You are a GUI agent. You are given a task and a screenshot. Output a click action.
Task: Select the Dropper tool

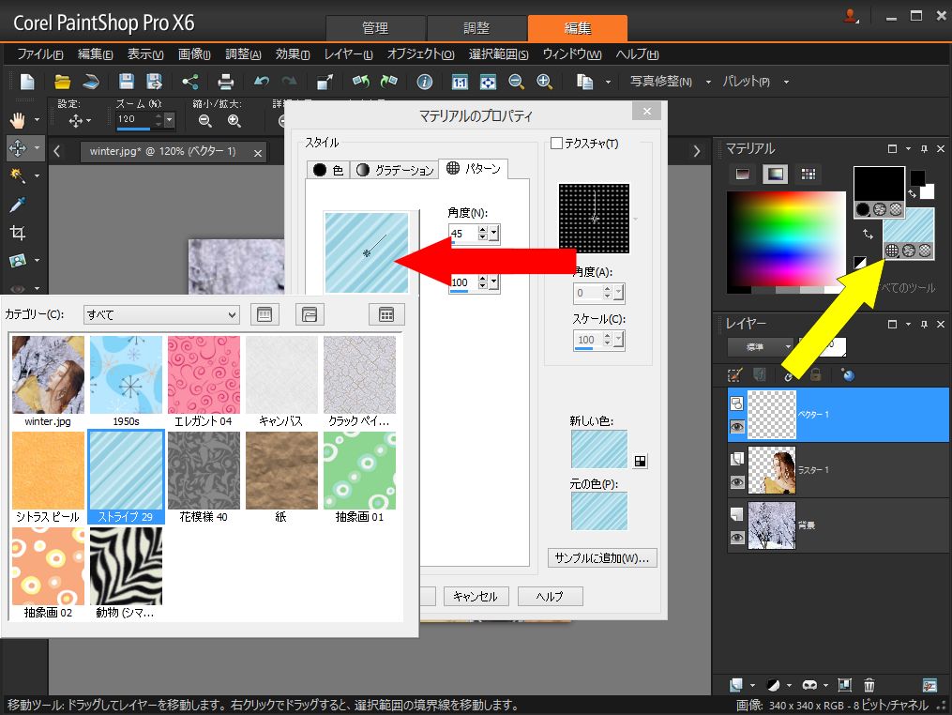(18, 205)
